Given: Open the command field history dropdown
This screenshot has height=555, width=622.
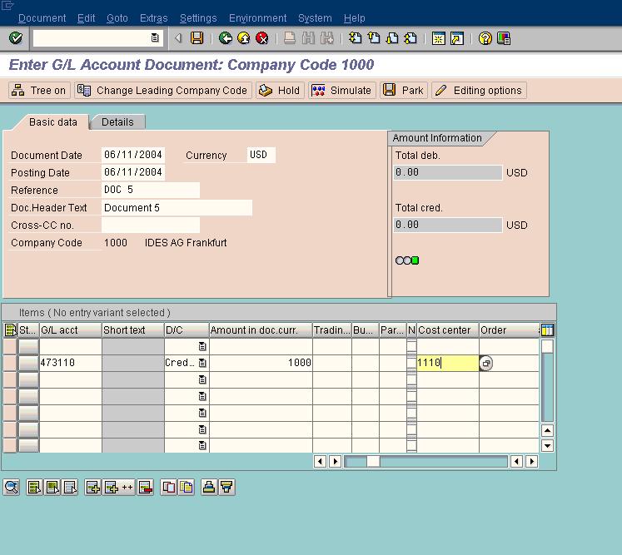Looking at the screenshot, I should [155, 38].
